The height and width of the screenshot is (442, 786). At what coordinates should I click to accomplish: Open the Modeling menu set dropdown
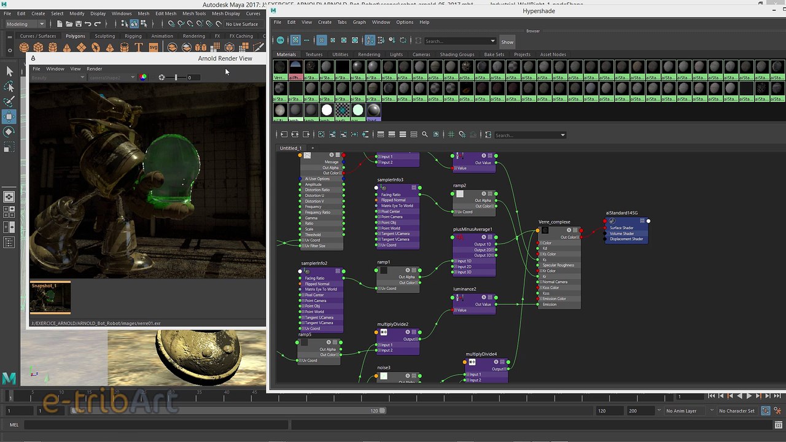(x=25, y=24)
